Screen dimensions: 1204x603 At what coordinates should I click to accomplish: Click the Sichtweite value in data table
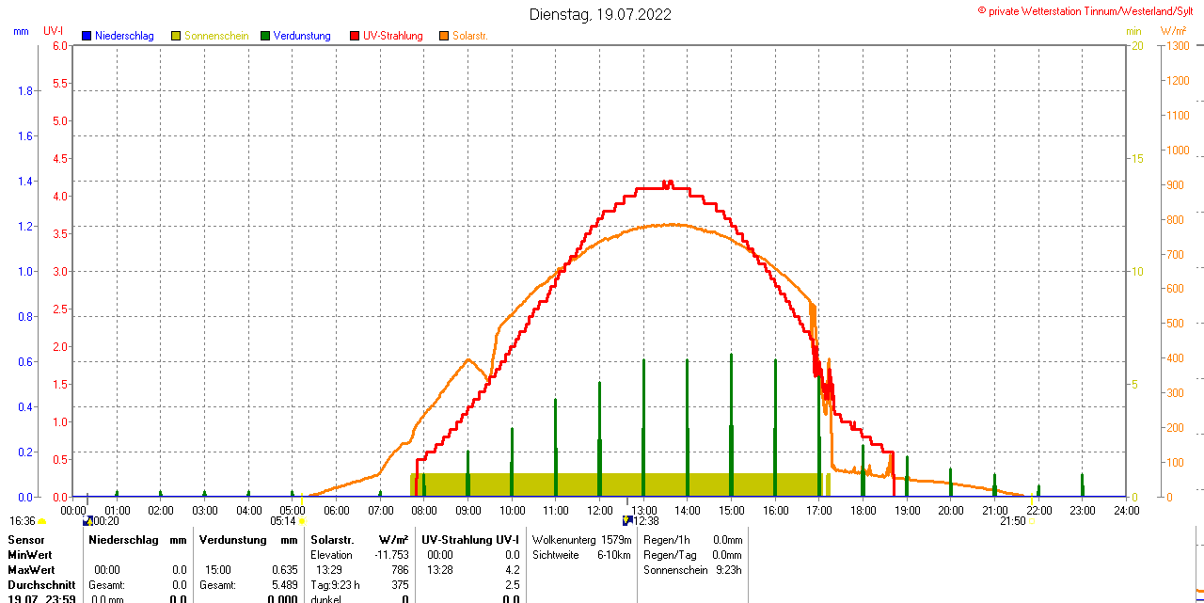tap(615, 555)
